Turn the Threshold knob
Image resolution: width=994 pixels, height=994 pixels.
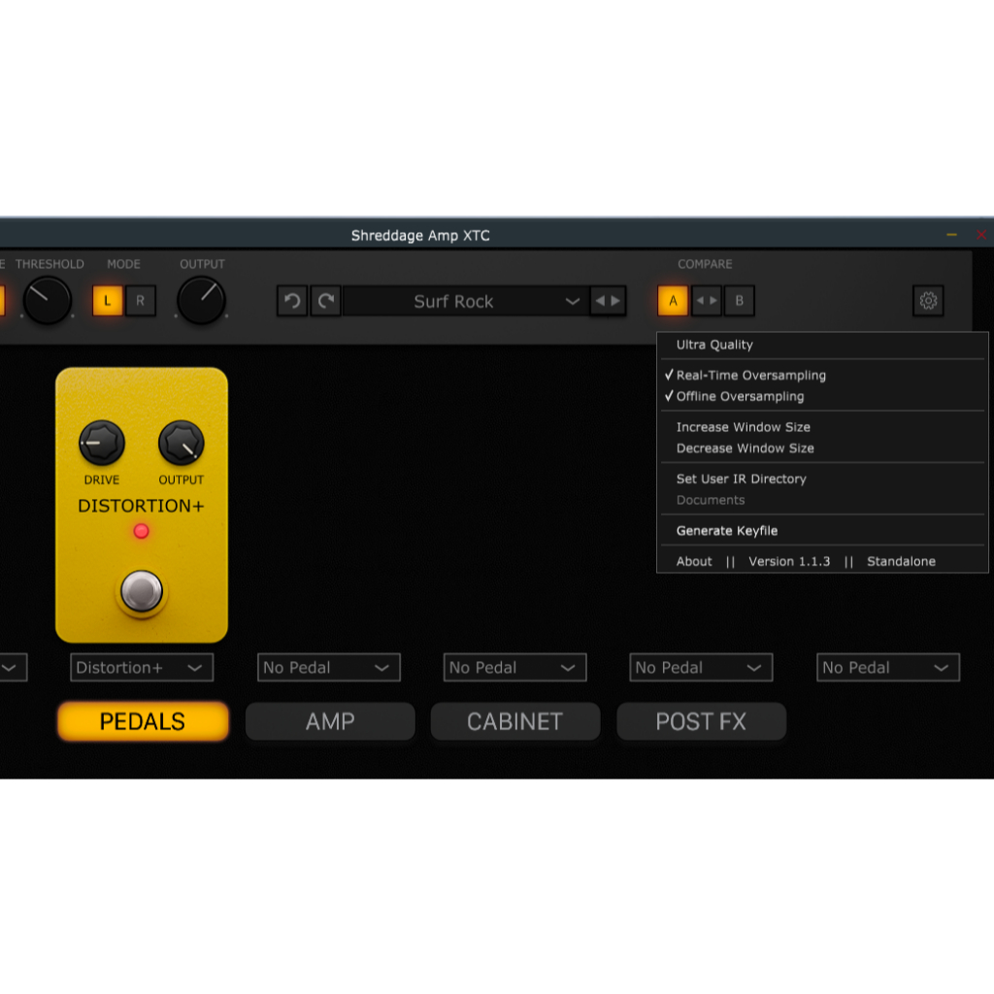point(47,301)
